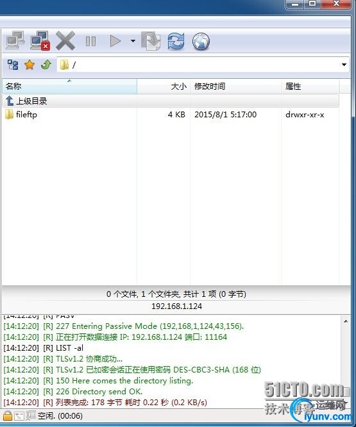The height and width of the screenshot is (427, 356).
Task: Refresh the listing with the blue arrows icon
Action: (176, 41)
